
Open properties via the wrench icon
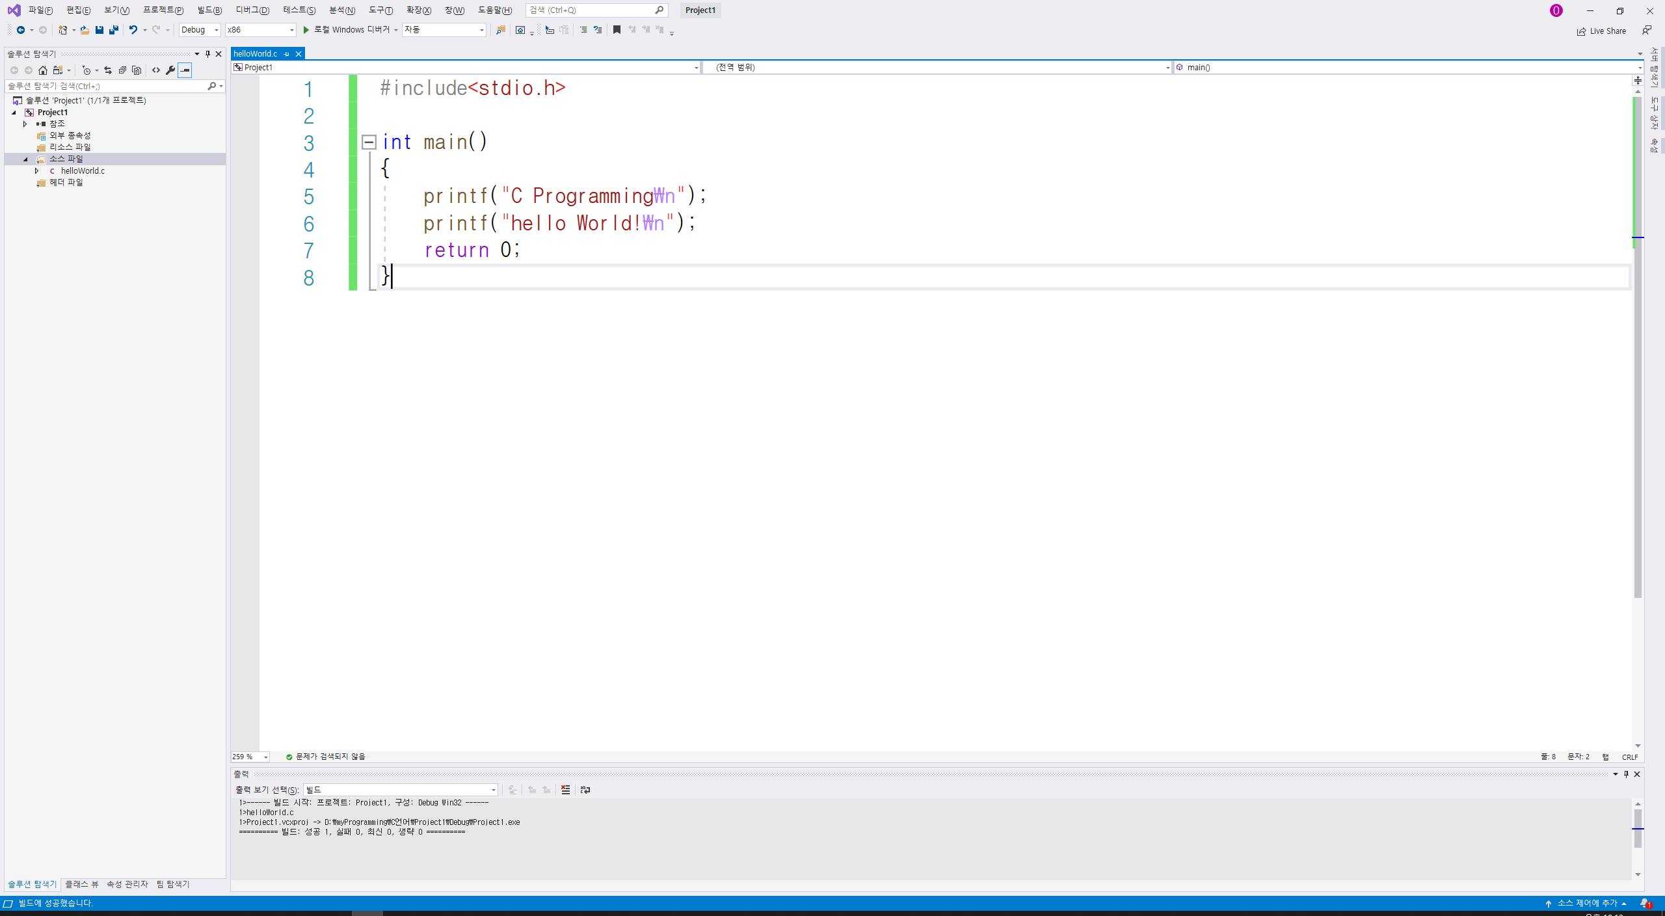[170, 70]
